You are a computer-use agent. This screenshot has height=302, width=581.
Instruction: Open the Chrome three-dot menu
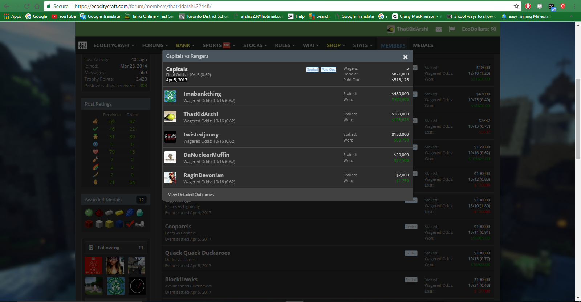tap(574, 6)
